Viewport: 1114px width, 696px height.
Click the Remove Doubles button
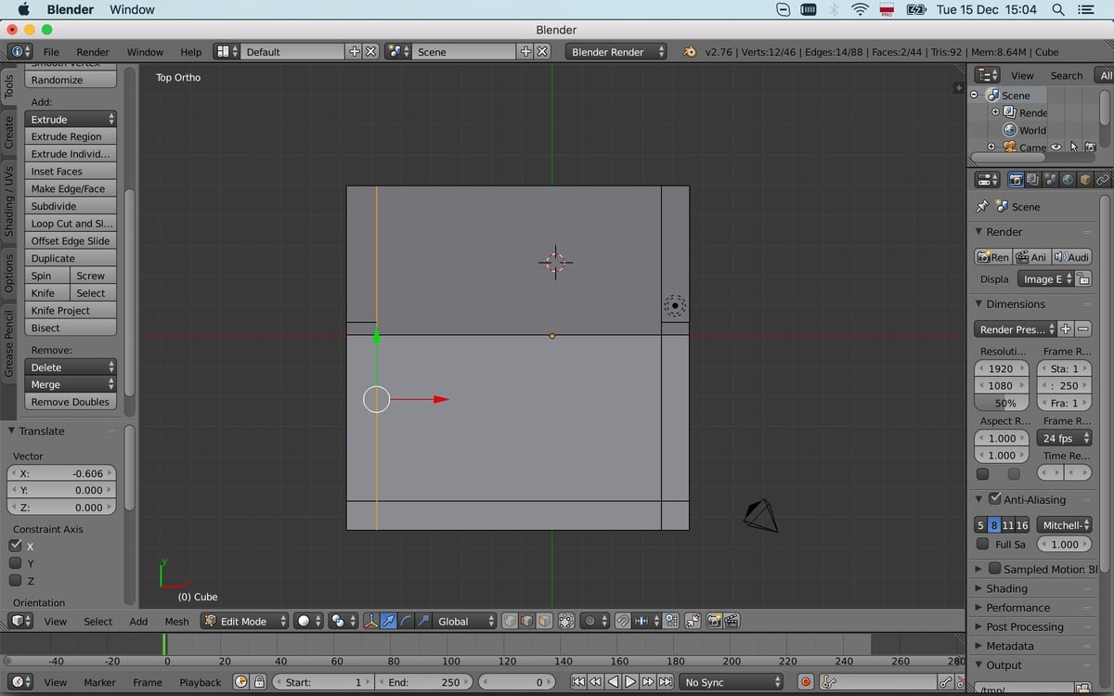(x=71, y=402)
